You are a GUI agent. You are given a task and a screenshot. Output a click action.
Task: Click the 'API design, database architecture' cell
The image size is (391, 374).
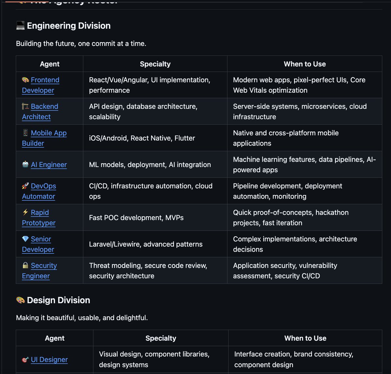tap(155, 111)
